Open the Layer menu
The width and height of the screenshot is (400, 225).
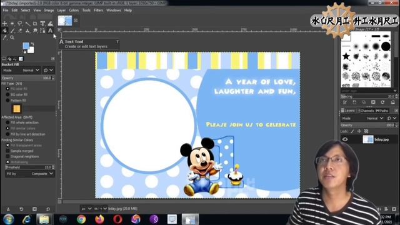click(x=61, y=11)
